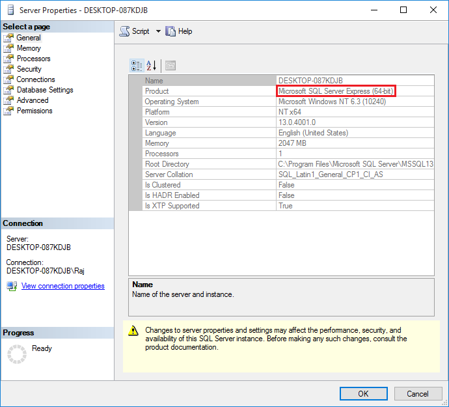Select the Server Collation property row
The width and height of the screenshot is (449, 407).
[x=288, y=175]
